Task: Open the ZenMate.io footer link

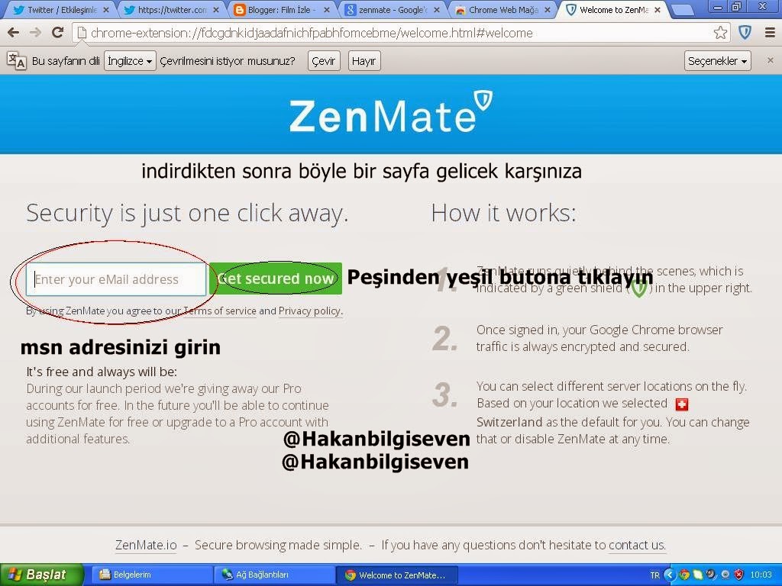Action: (146, 545)
